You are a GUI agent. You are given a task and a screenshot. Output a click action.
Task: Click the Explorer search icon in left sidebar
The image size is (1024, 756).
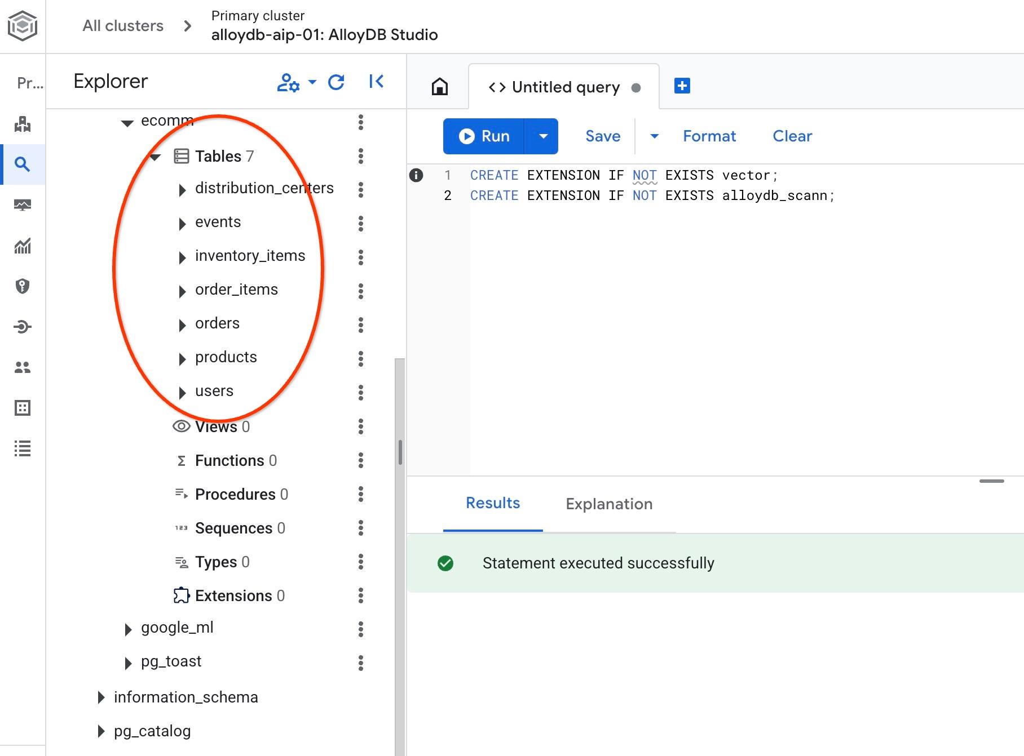(x=23, y=164)
